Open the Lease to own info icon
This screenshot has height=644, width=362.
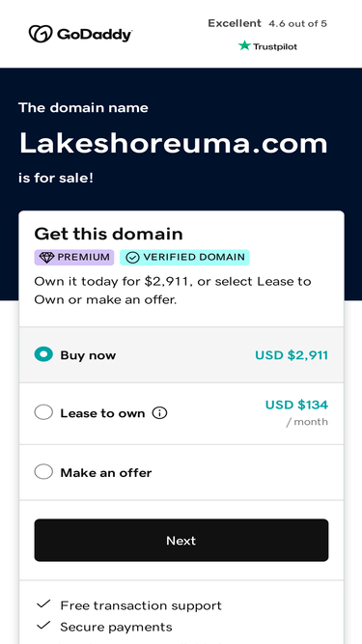pos(159,413)
